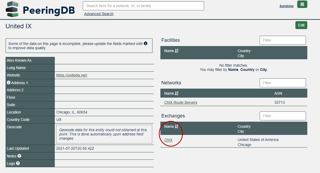The width and height of the screenshot is (320, 173).
Task: Open the ChIX Route Servers network
Action: [x=181, y=102]
